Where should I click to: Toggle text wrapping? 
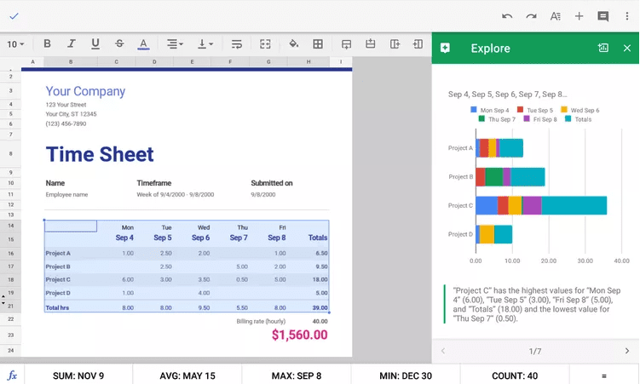pyautogui.click(x=236, y=44)
